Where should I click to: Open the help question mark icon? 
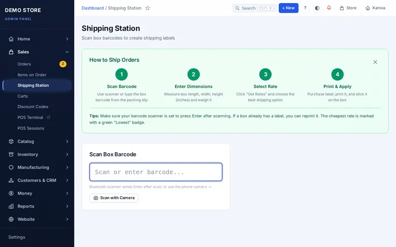point(305,8)
